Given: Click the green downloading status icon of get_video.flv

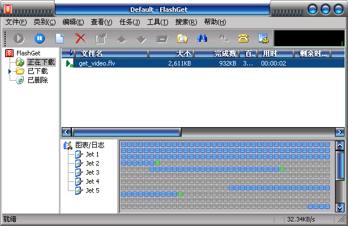Looking at the screenshot, I should (70, 63).
